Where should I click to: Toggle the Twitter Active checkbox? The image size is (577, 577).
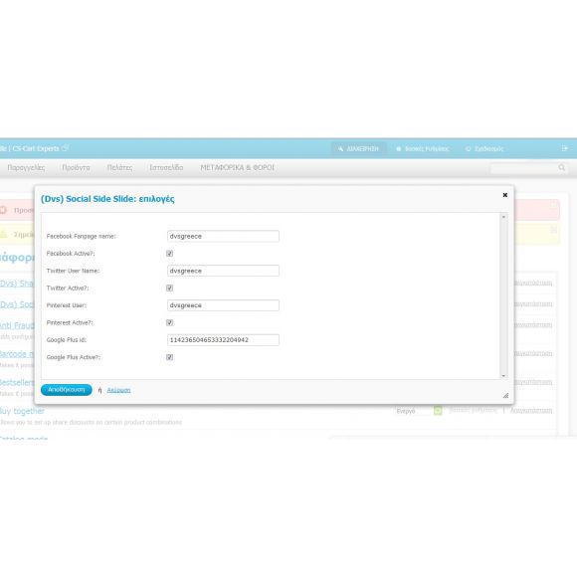[170, 288]
